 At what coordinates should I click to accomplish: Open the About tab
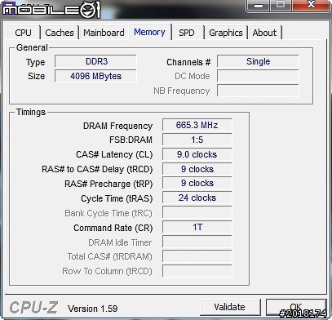[x=264, y=33]
